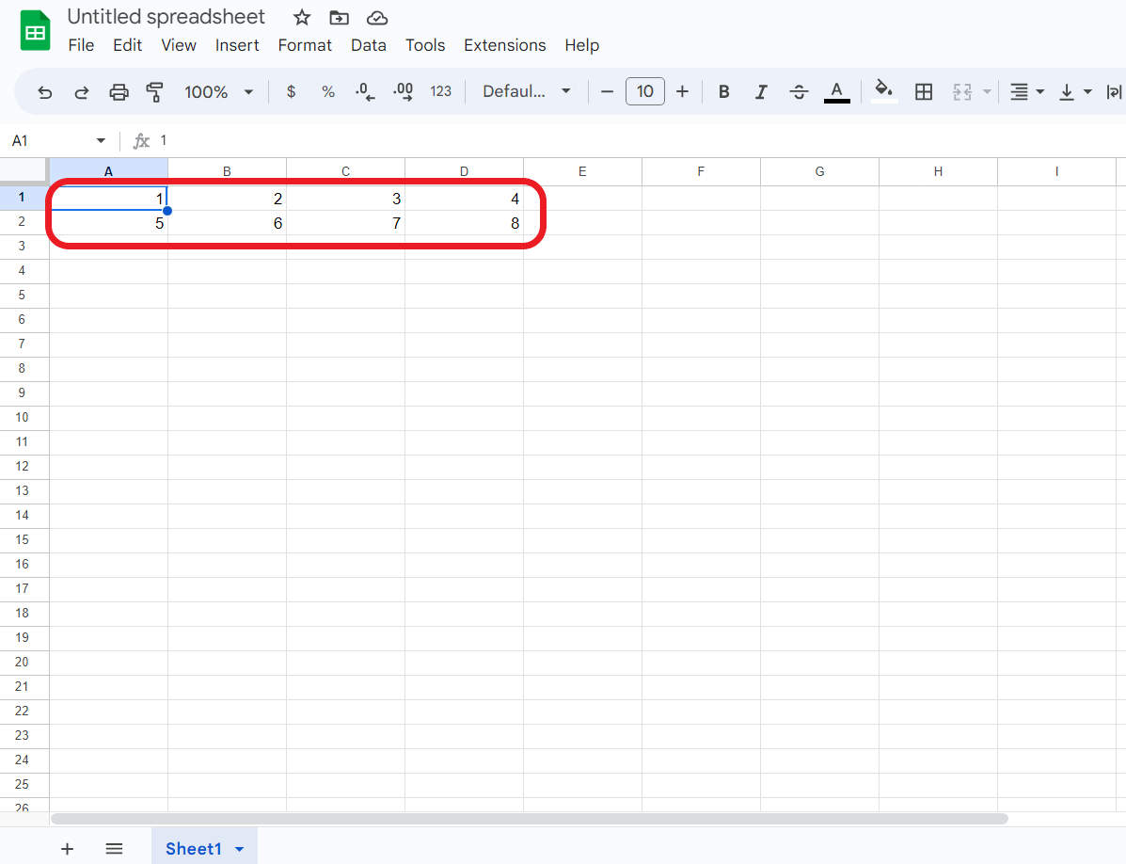Click the Print icon
The height and width of the screenshot is (864, 1126).
pyautogui.click(x=119, y=91)
